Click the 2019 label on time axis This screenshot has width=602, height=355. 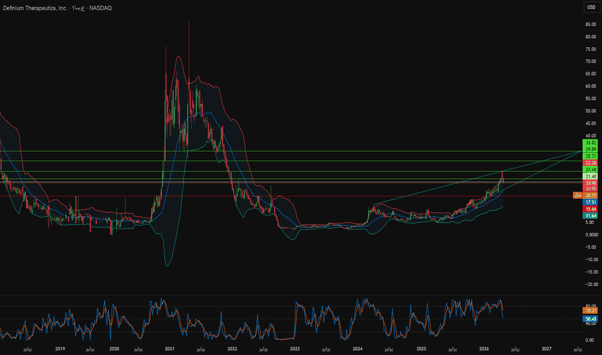coord(60,349)
